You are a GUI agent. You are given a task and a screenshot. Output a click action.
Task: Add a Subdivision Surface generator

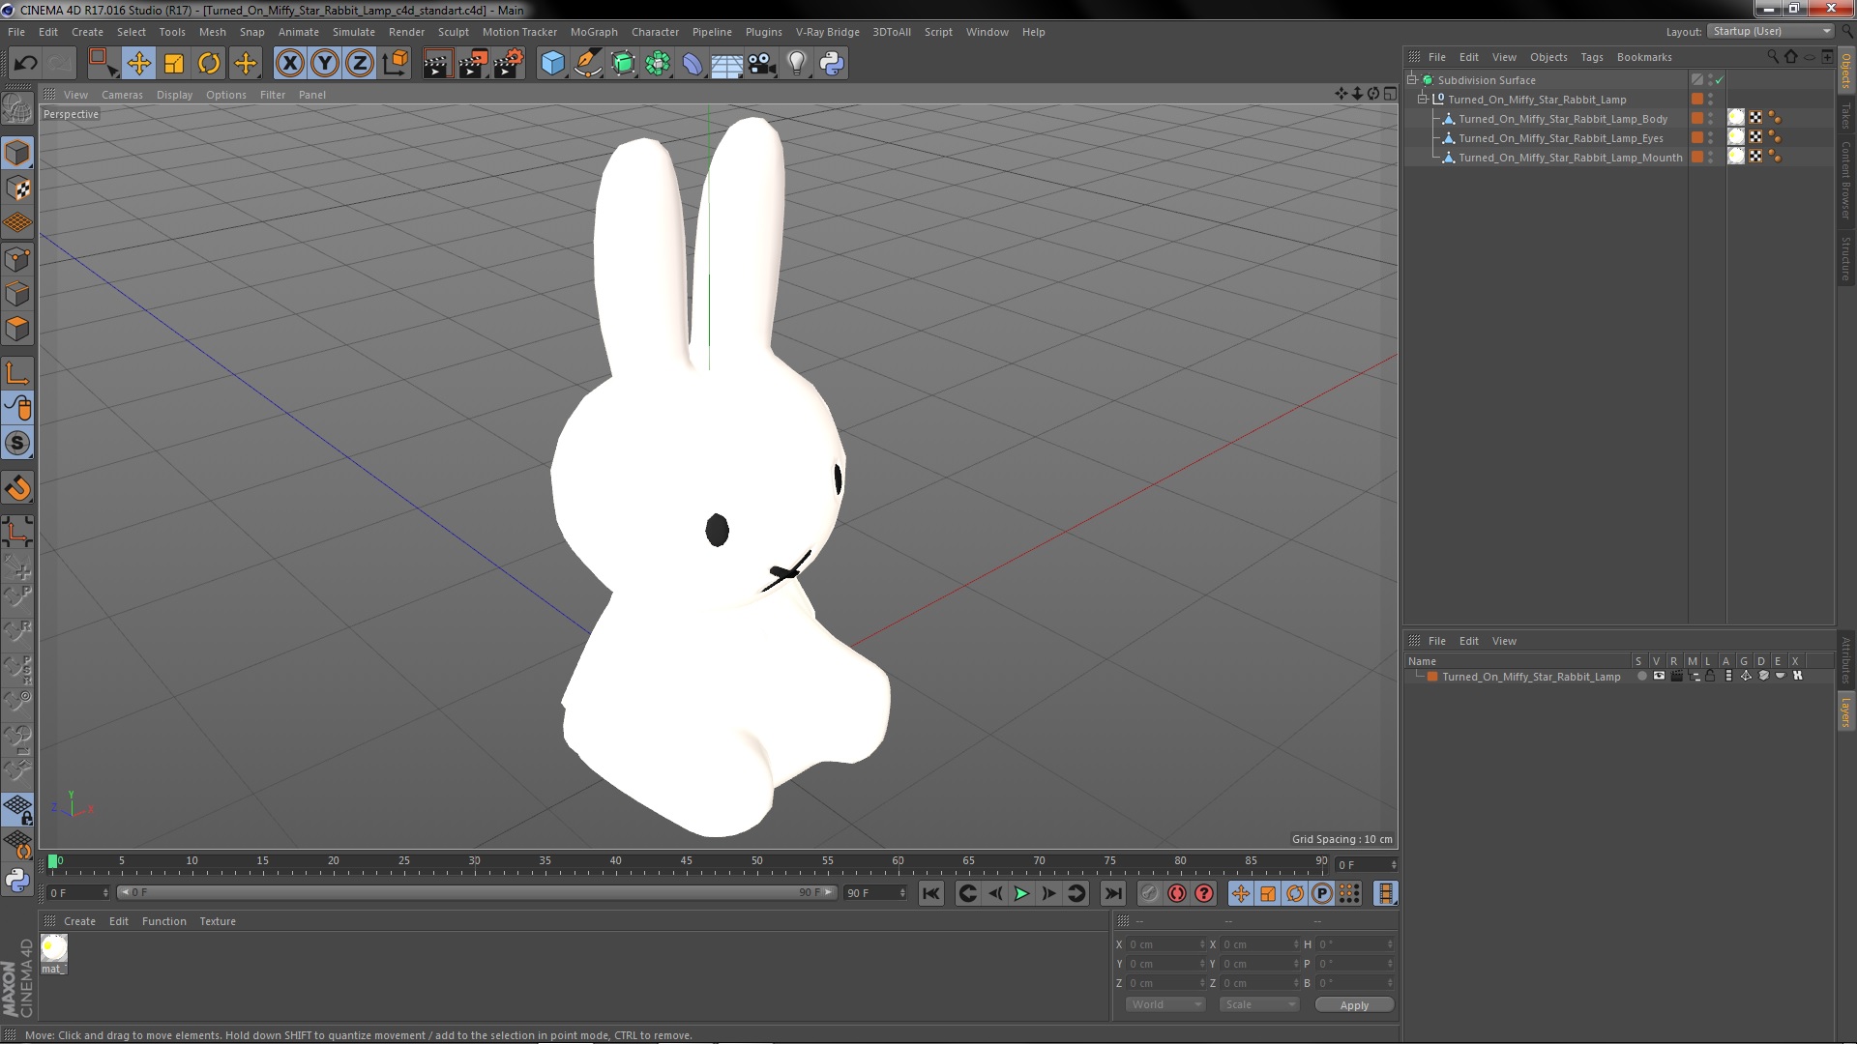click(x=624, y=64)
